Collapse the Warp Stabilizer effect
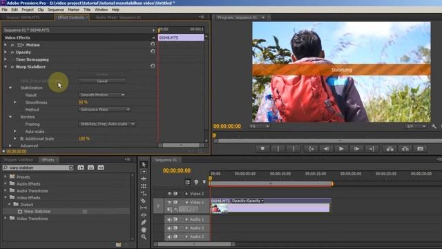Image resolution: width=442 pixels, height=249 pixels. pyautogui.click(x=6, y=67)
